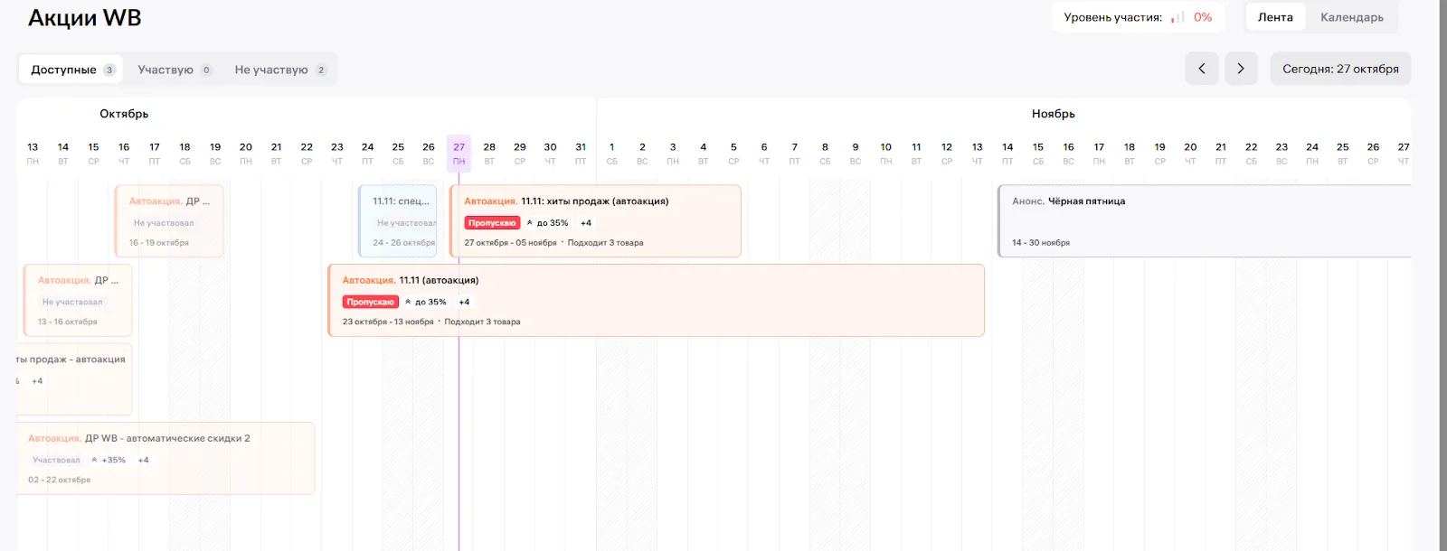Click the Пропускаю badge on 11.11: хиты продаж
1447x551 pixels.
[x=492, y=223]
